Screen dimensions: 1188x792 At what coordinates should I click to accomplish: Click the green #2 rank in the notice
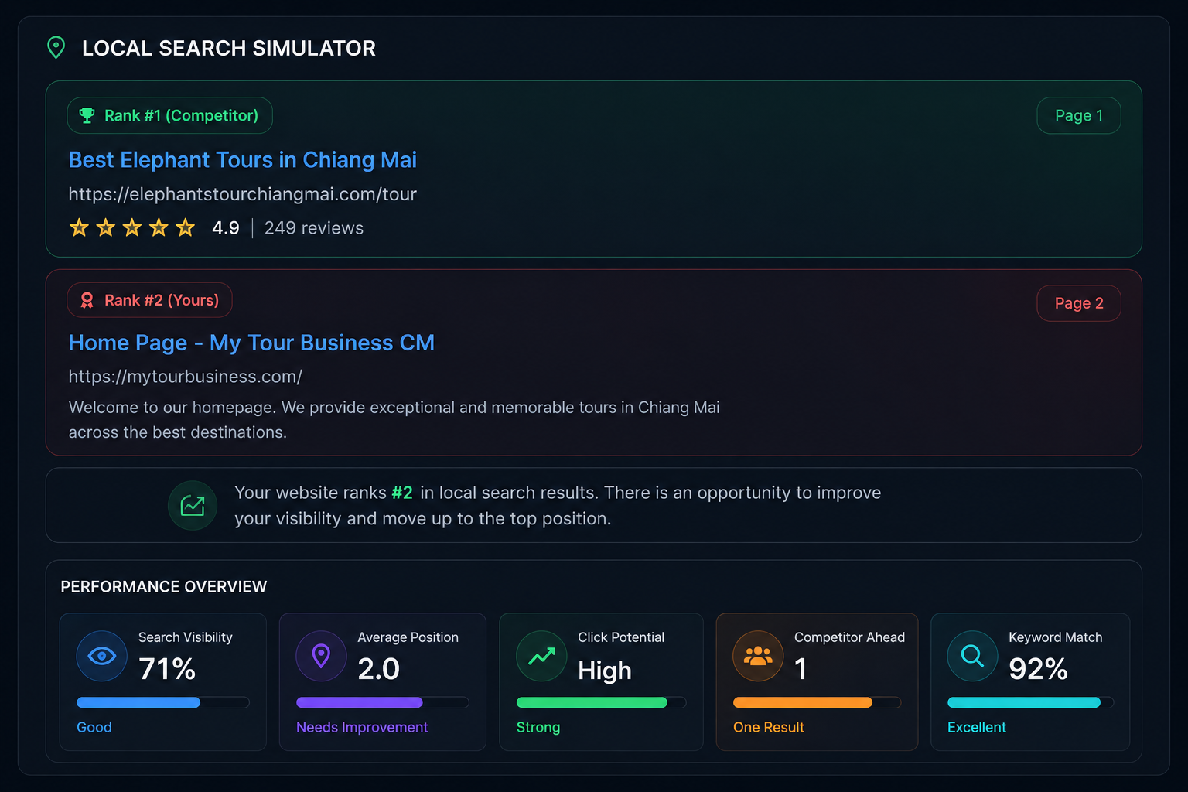(x=402, y=493)
